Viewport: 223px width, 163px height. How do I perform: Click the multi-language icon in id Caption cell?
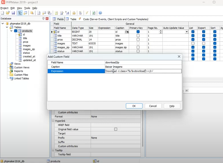coord(127,32)
